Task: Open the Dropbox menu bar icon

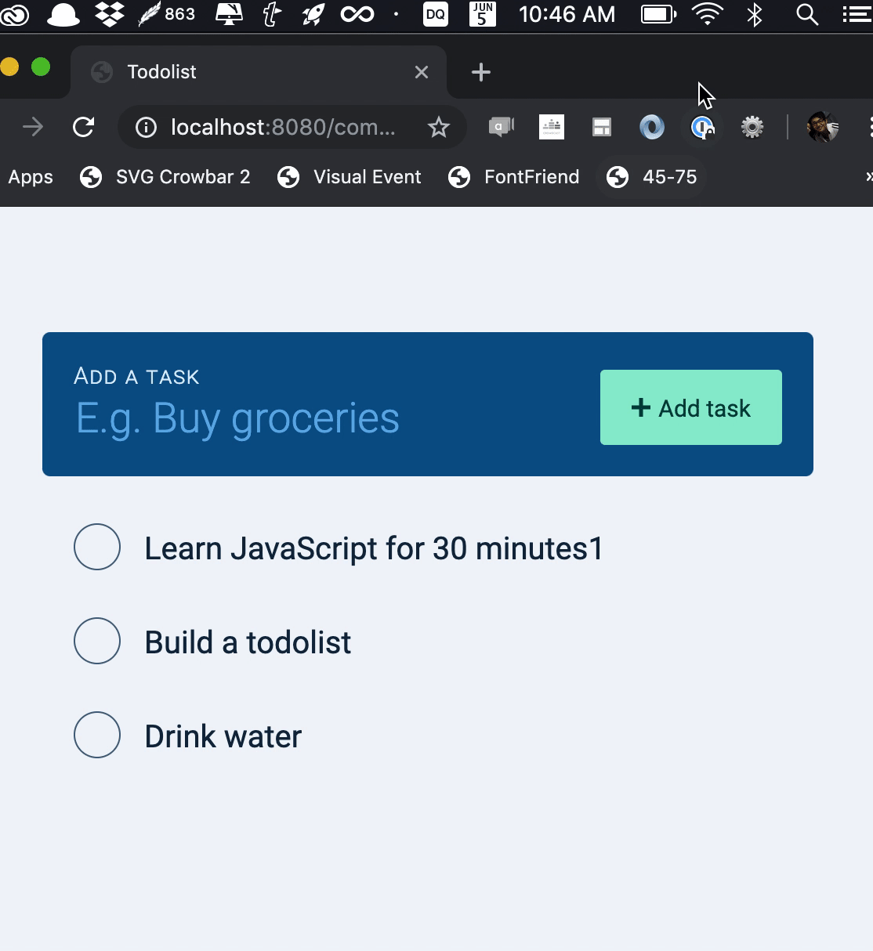Action: click(109, 14)
